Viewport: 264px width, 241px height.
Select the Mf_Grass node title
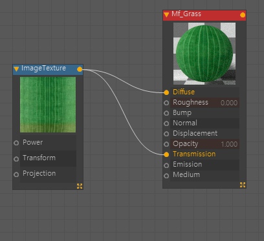pyautogui.click(x=186, y=14)
